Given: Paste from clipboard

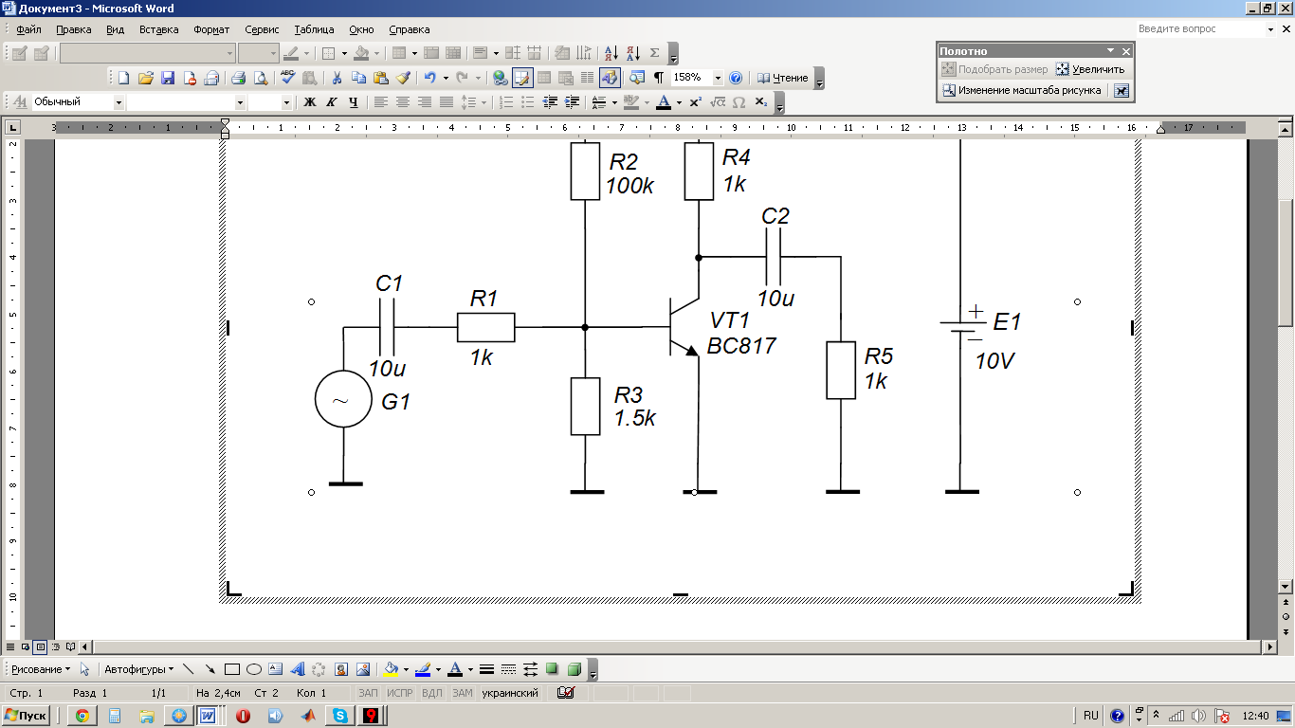Looking at the screenshot, I should pyautogui.click(x=381, y=78).
